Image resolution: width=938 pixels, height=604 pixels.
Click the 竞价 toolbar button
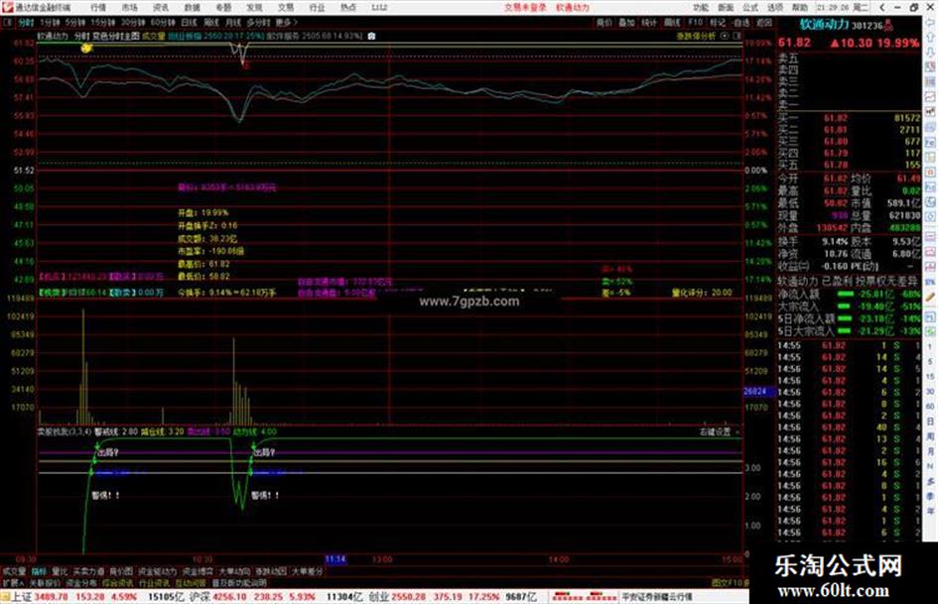click(x=604, y=22)
